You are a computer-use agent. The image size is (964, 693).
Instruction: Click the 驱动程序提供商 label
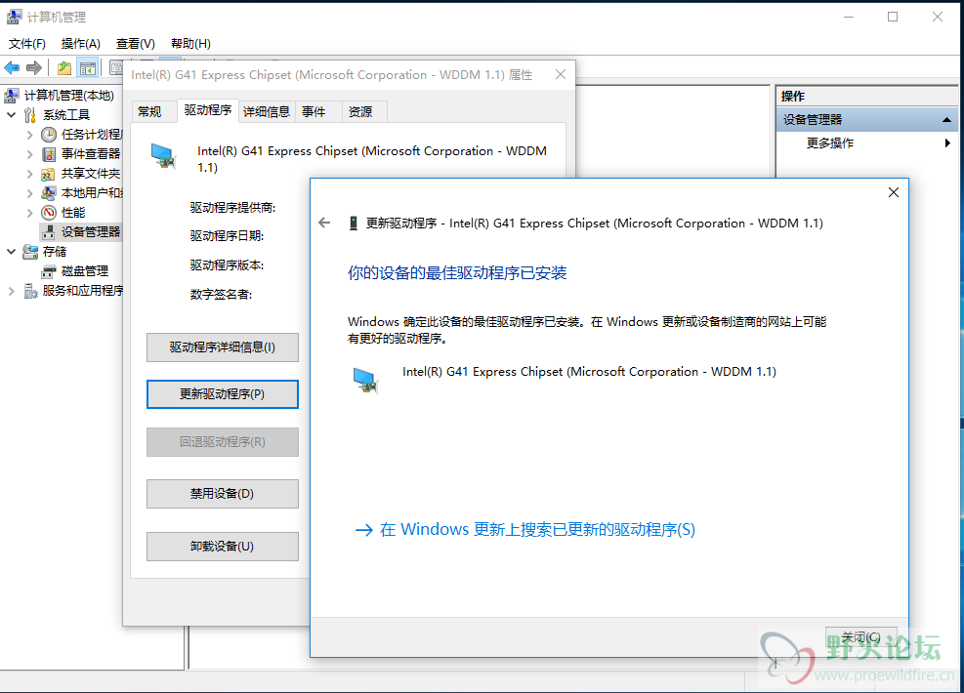(x=233, y=208)
